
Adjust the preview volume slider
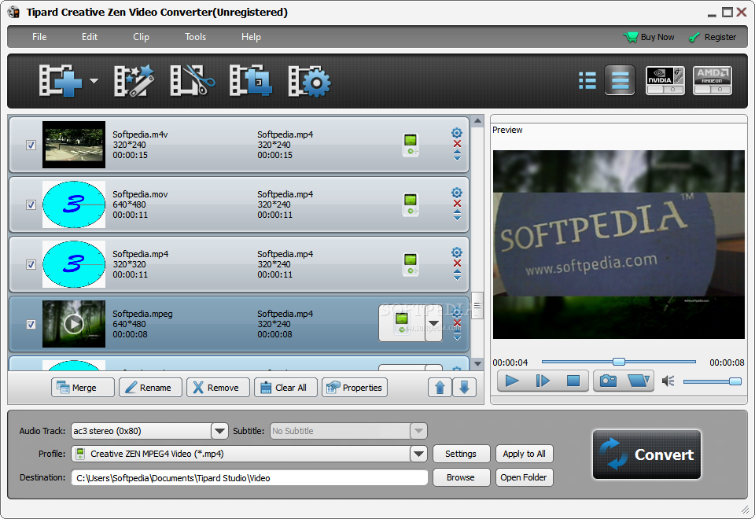tap(713, 381)
